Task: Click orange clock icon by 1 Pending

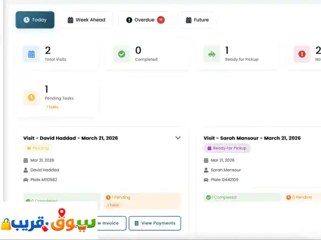Action: click(108, 197)
